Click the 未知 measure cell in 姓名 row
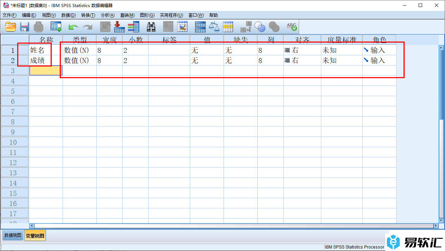Viewport: 445px width, 251px height. point(342,50)
